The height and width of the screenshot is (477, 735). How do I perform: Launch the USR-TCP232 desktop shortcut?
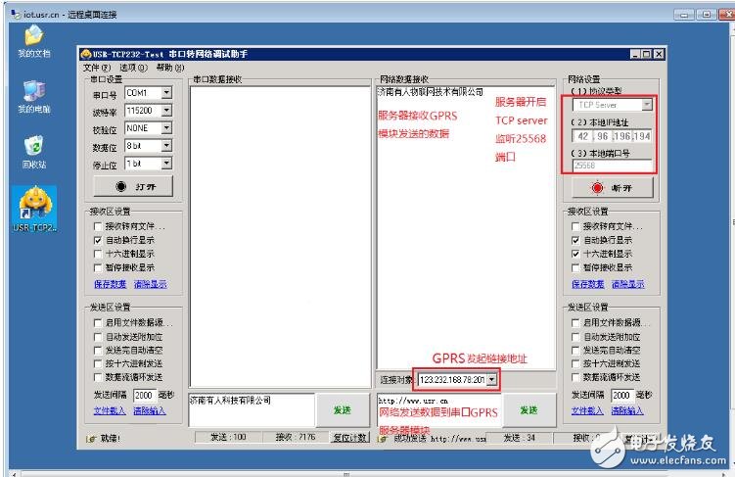(34, 209)
